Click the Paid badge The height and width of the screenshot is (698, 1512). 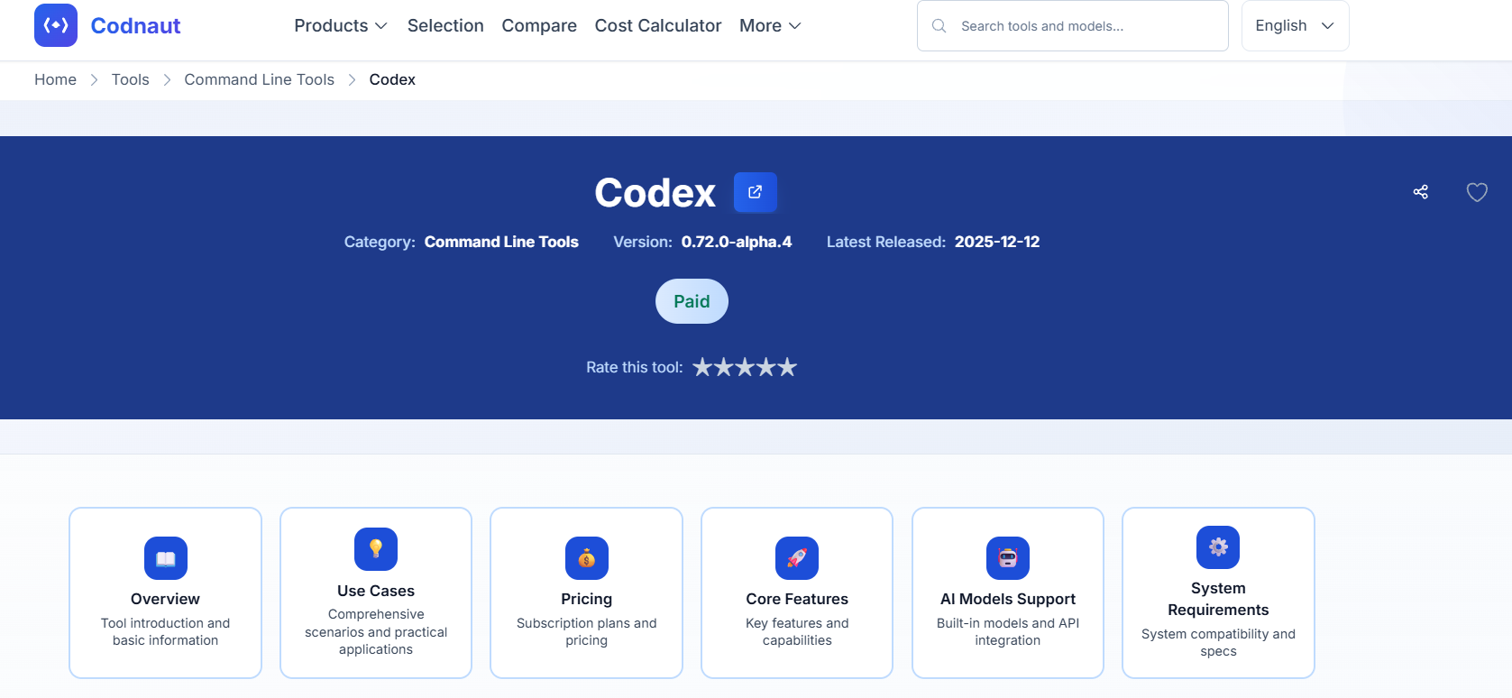click(x=692, y=301)
